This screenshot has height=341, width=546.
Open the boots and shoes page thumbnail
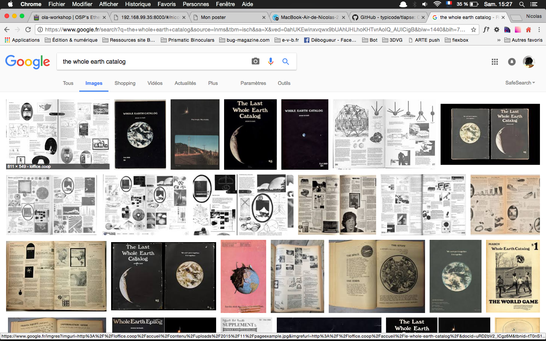(505, 205)
